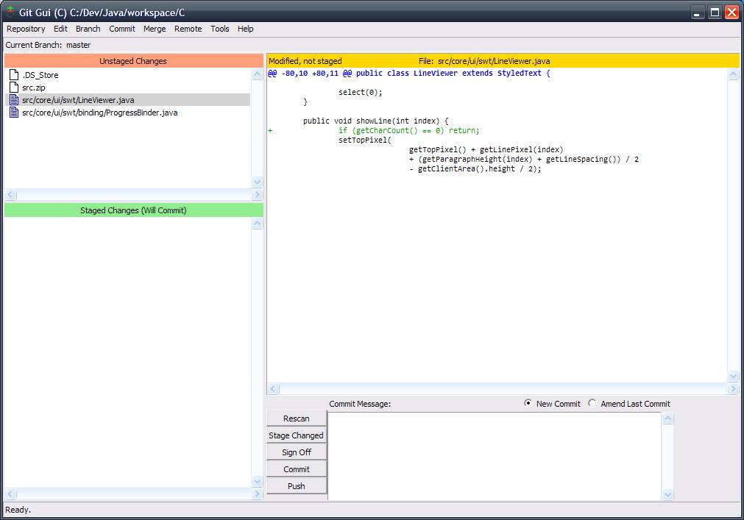Viewport: 744px width, 520px height.
Task: Click the .DS_Store file icon
Action: [x=14, y=74]
